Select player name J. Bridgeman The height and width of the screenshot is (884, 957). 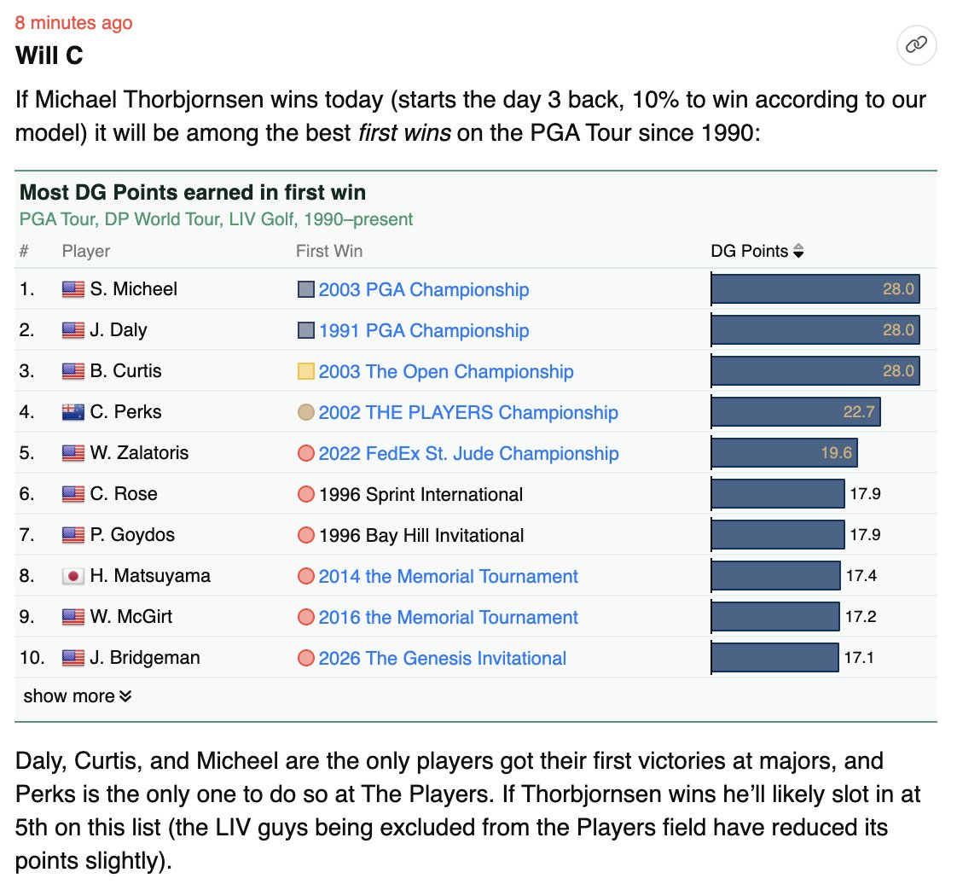(145, 657)
